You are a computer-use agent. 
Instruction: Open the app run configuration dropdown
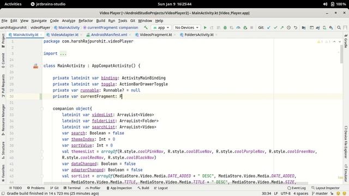click(161, 28)
